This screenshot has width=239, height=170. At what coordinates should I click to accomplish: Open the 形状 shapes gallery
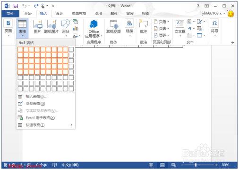pos(66,28)
